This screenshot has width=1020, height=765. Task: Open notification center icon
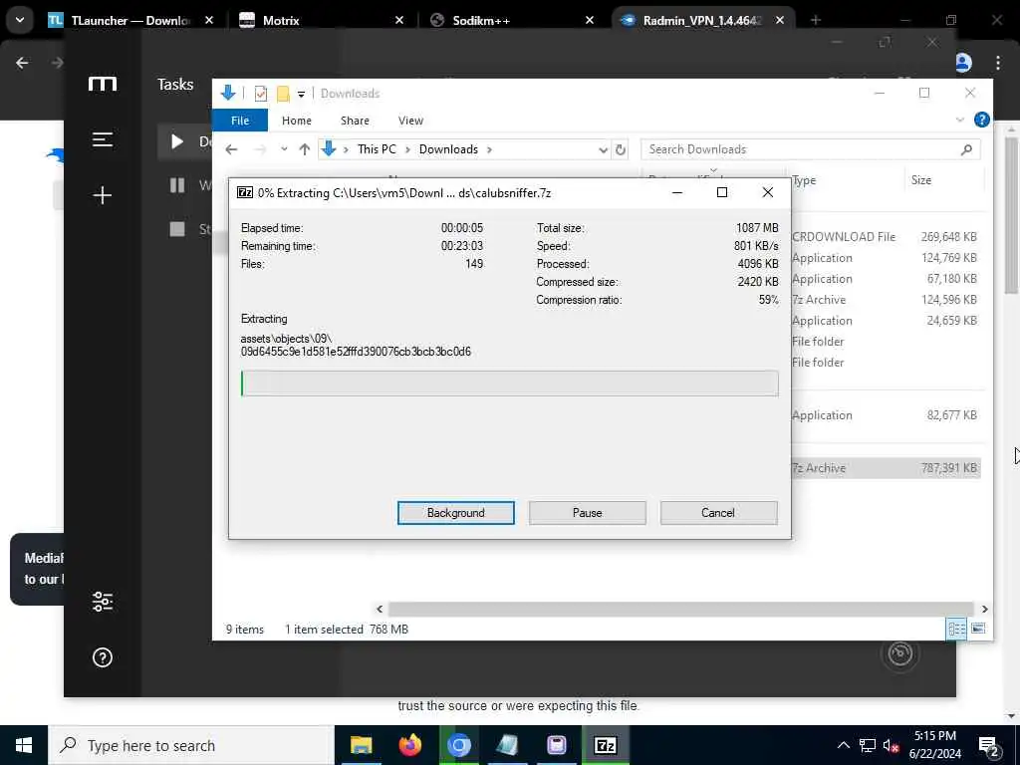[989, 745]
